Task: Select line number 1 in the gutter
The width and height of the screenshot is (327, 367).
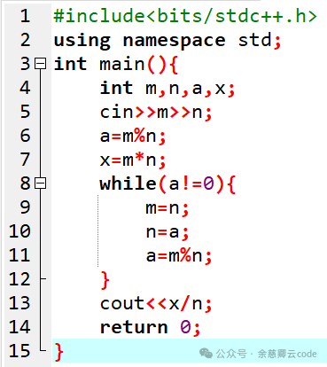Action: [25, 16]
